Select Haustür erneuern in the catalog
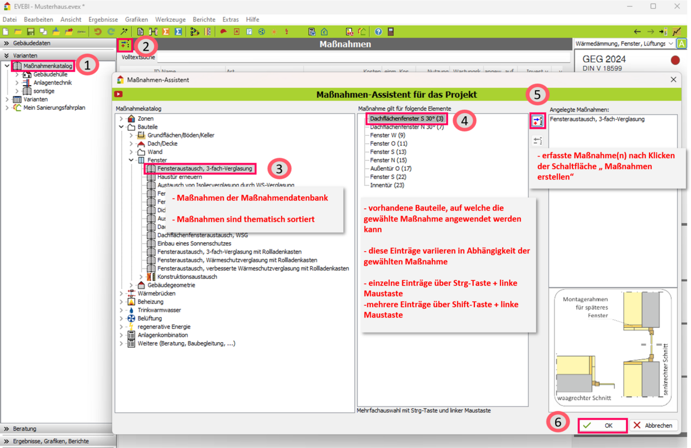The height and width of the screenshot is (448, 691). point(179,177)
